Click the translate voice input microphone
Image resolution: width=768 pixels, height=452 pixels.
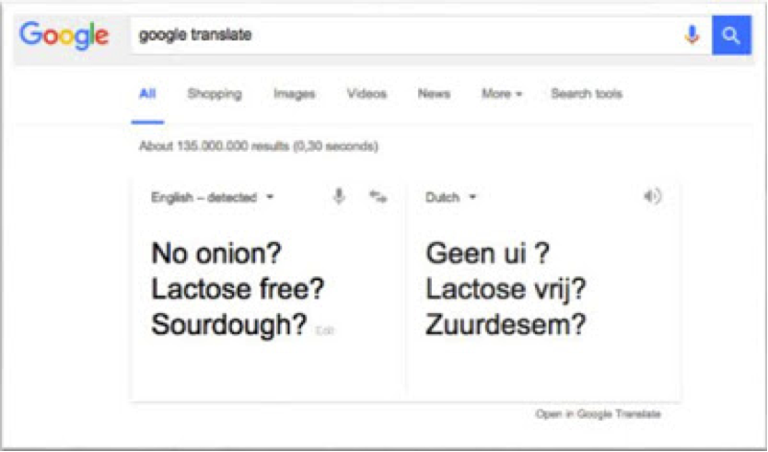pos(339,196)
